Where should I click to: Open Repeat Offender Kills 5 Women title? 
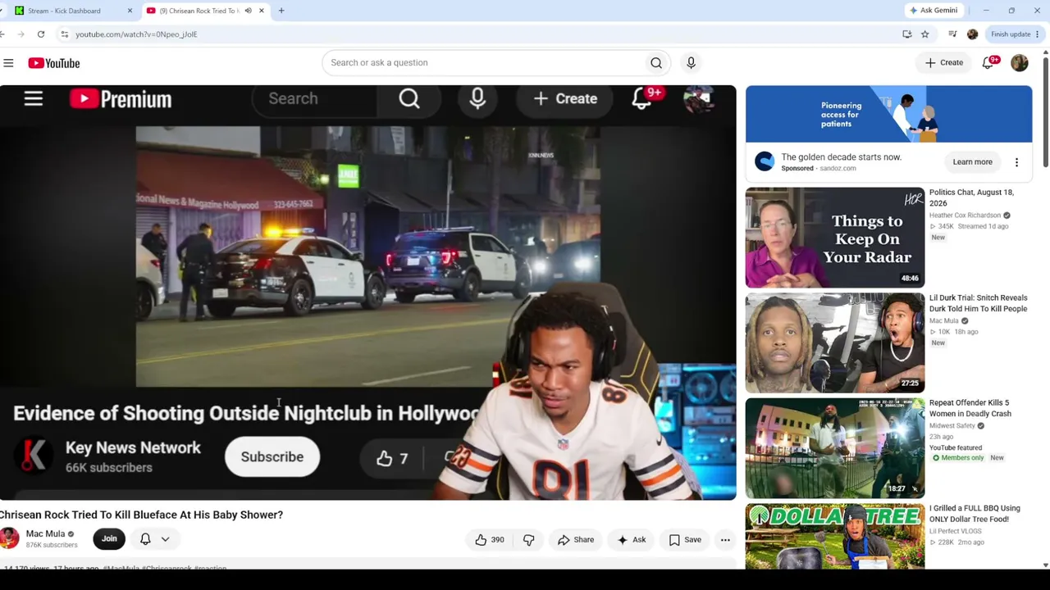pos(970,408)
